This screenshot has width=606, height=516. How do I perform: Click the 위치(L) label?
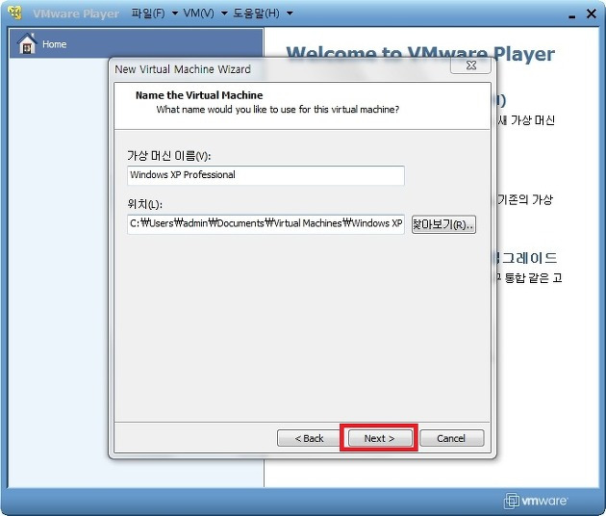144,204
